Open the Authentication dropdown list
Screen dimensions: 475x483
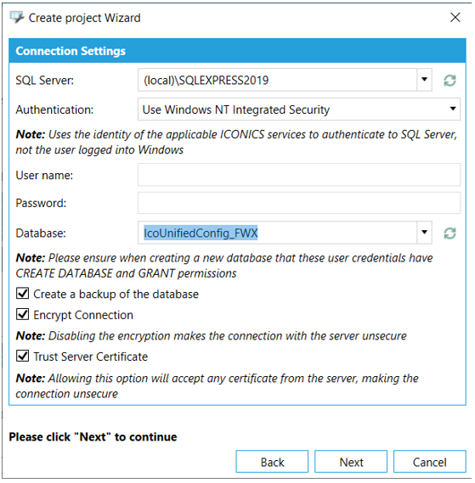click(x=299, y=110)
